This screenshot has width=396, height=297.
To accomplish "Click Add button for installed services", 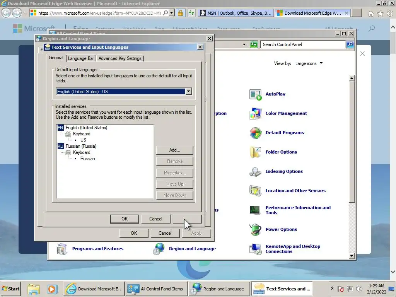I will pyautogui.click(x=175, y=150).
